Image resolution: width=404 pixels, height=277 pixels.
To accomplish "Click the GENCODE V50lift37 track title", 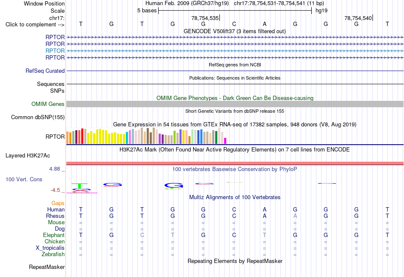I will pyautogui.click(x=234, y=31).
